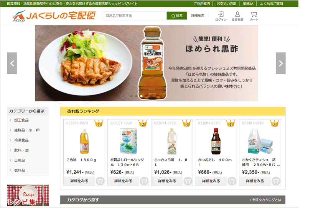Open よくあるご質問 in the top menu
Image resolution: width=313 pixels, height=208 pixels.
(x=271, y=3)
